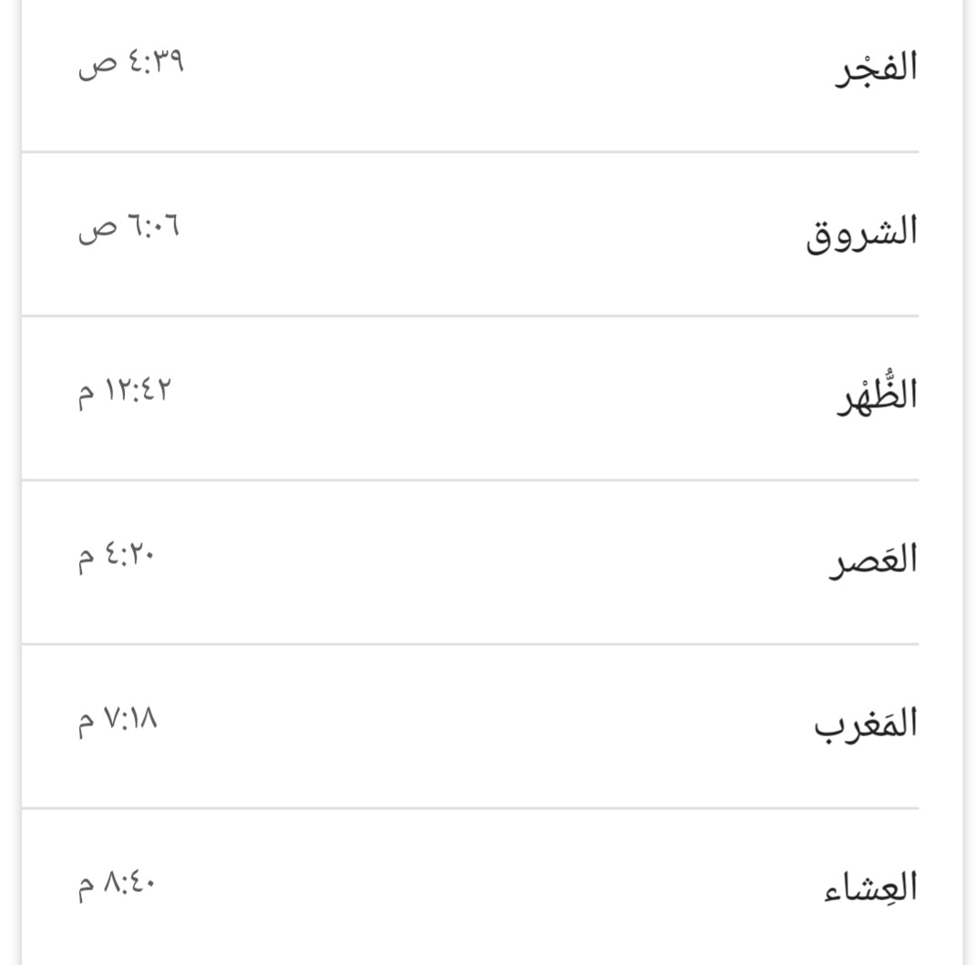Screen dimensions: 976x965
Task: Tap the م marker beside ١٢:٤٢
Action: tap(87, 395)
